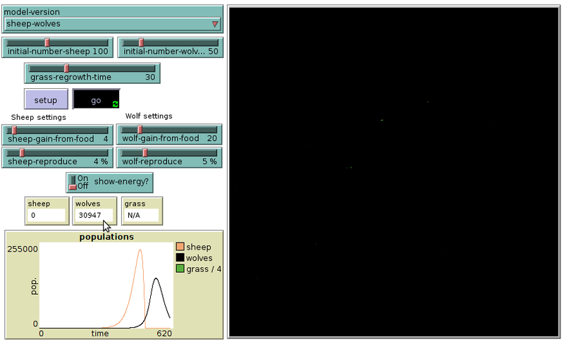Click the forever loop icon on go

[115, 104]
